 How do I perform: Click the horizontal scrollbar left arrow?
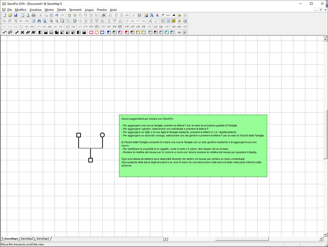click(166, 239)
